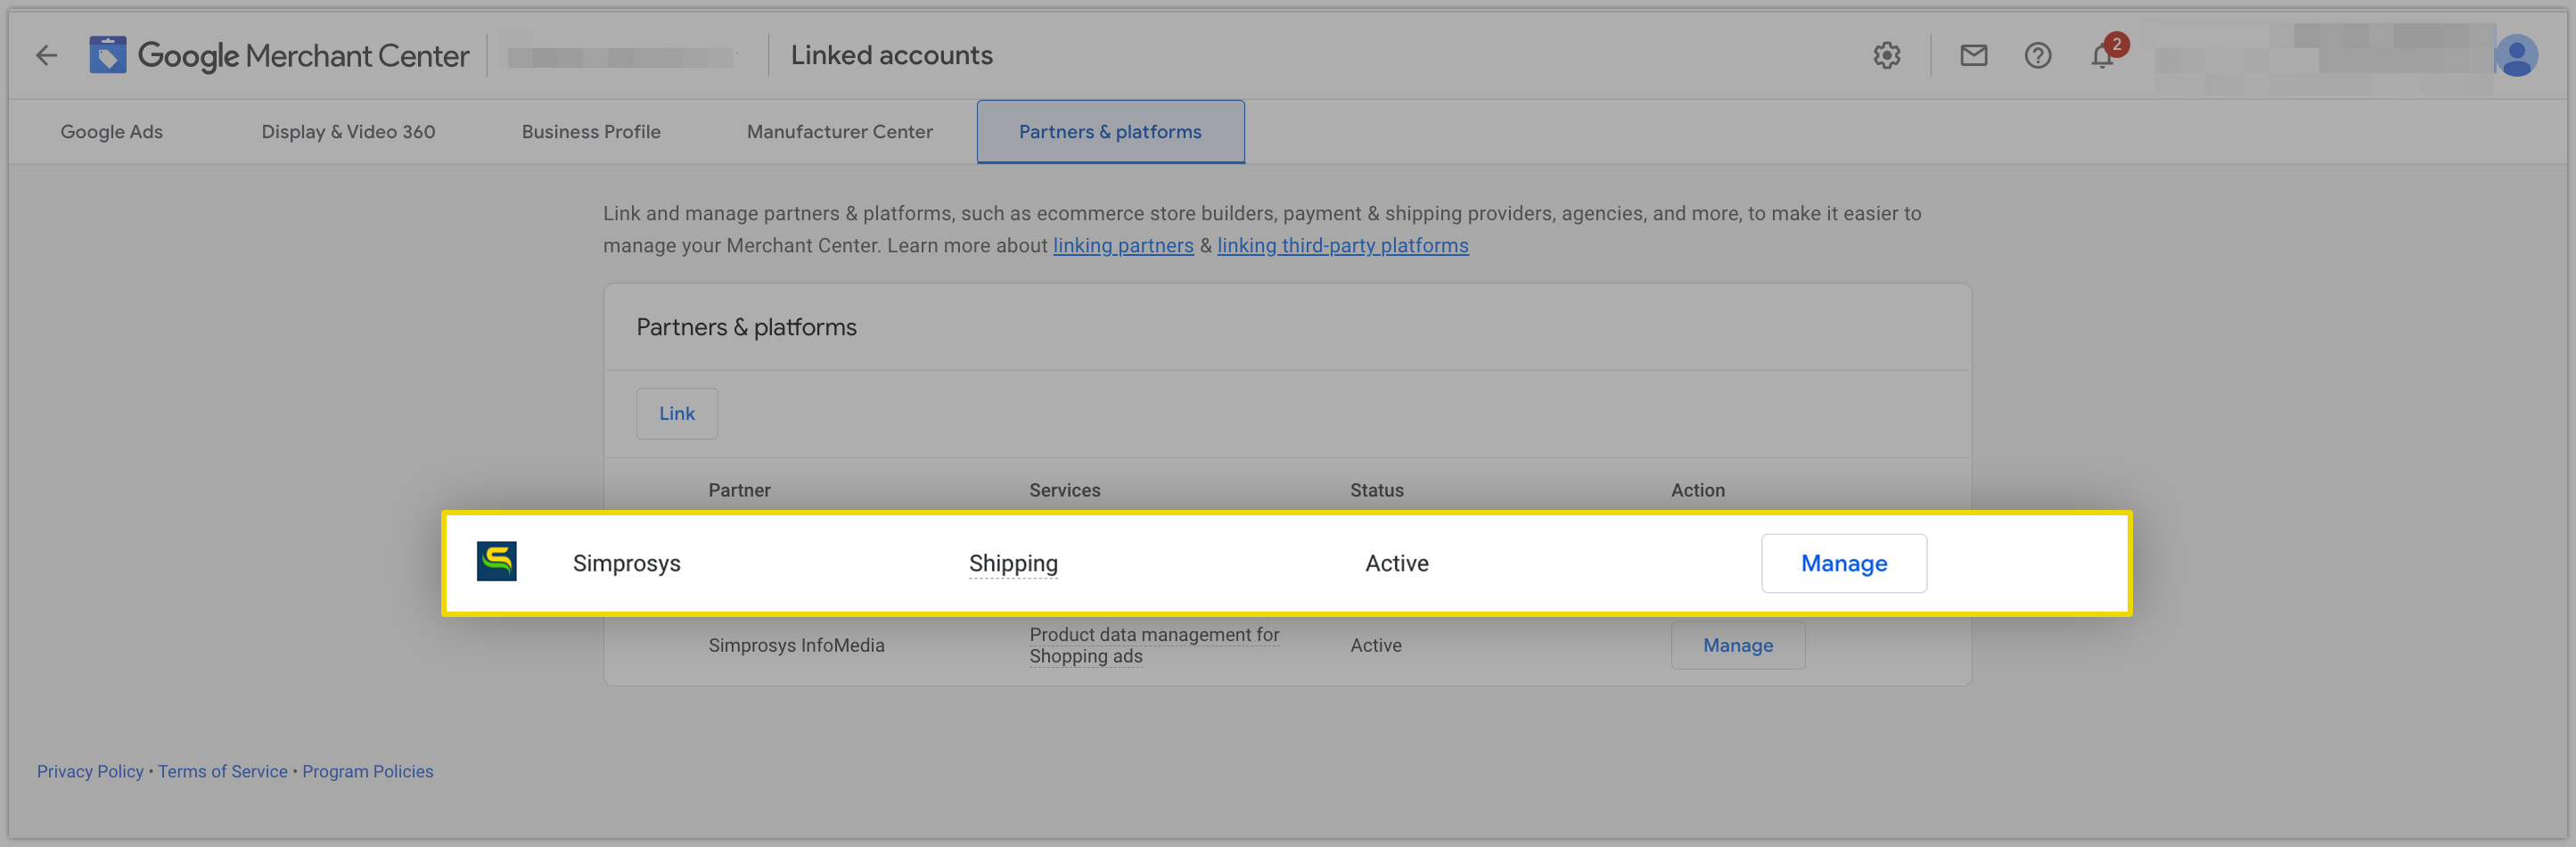Click the Simprosys partner name
The width and height of the screenshot is (2576, 847).
pyautogui.click(x=626, y=563)
